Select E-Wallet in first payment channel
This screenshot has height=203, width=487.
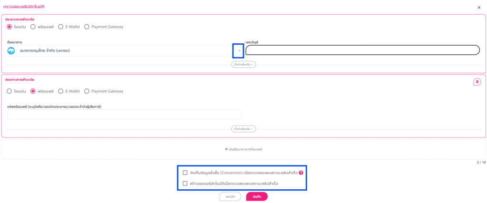[x=61, y=27]
